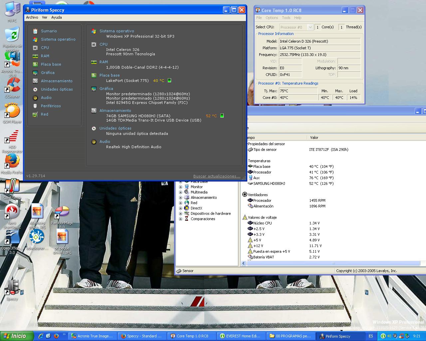This screenshot has height=341, width=426.
Task: Open Almacenamiento in Speccy sidebar
Action: pos(57,81)
